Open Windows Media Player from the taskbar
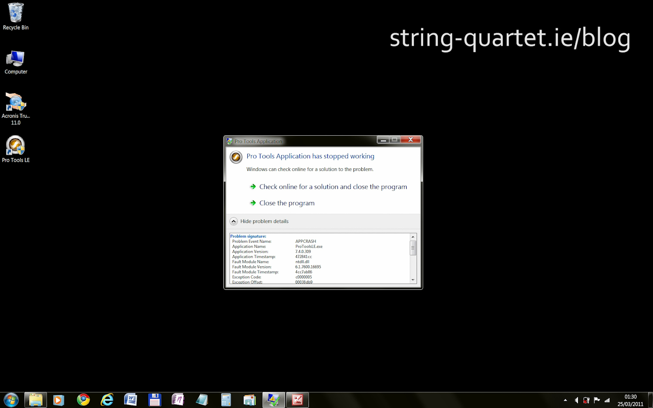Screen dimensions: 653x408 (59, 400)
